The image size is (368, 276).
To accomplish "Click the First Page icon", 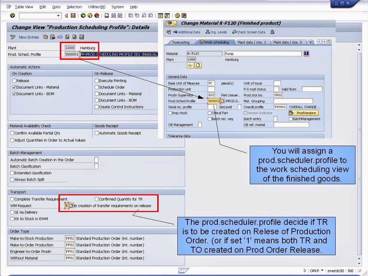I will pyautogui.click(x=130, y=16).
